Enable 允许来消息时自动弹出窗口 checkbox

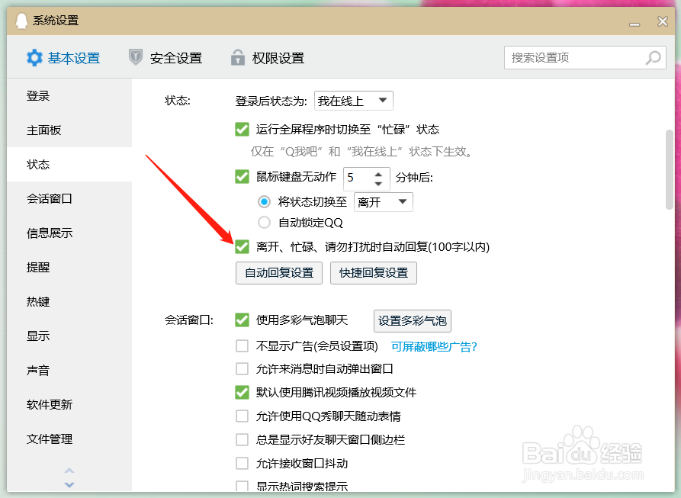click(242, 368)
